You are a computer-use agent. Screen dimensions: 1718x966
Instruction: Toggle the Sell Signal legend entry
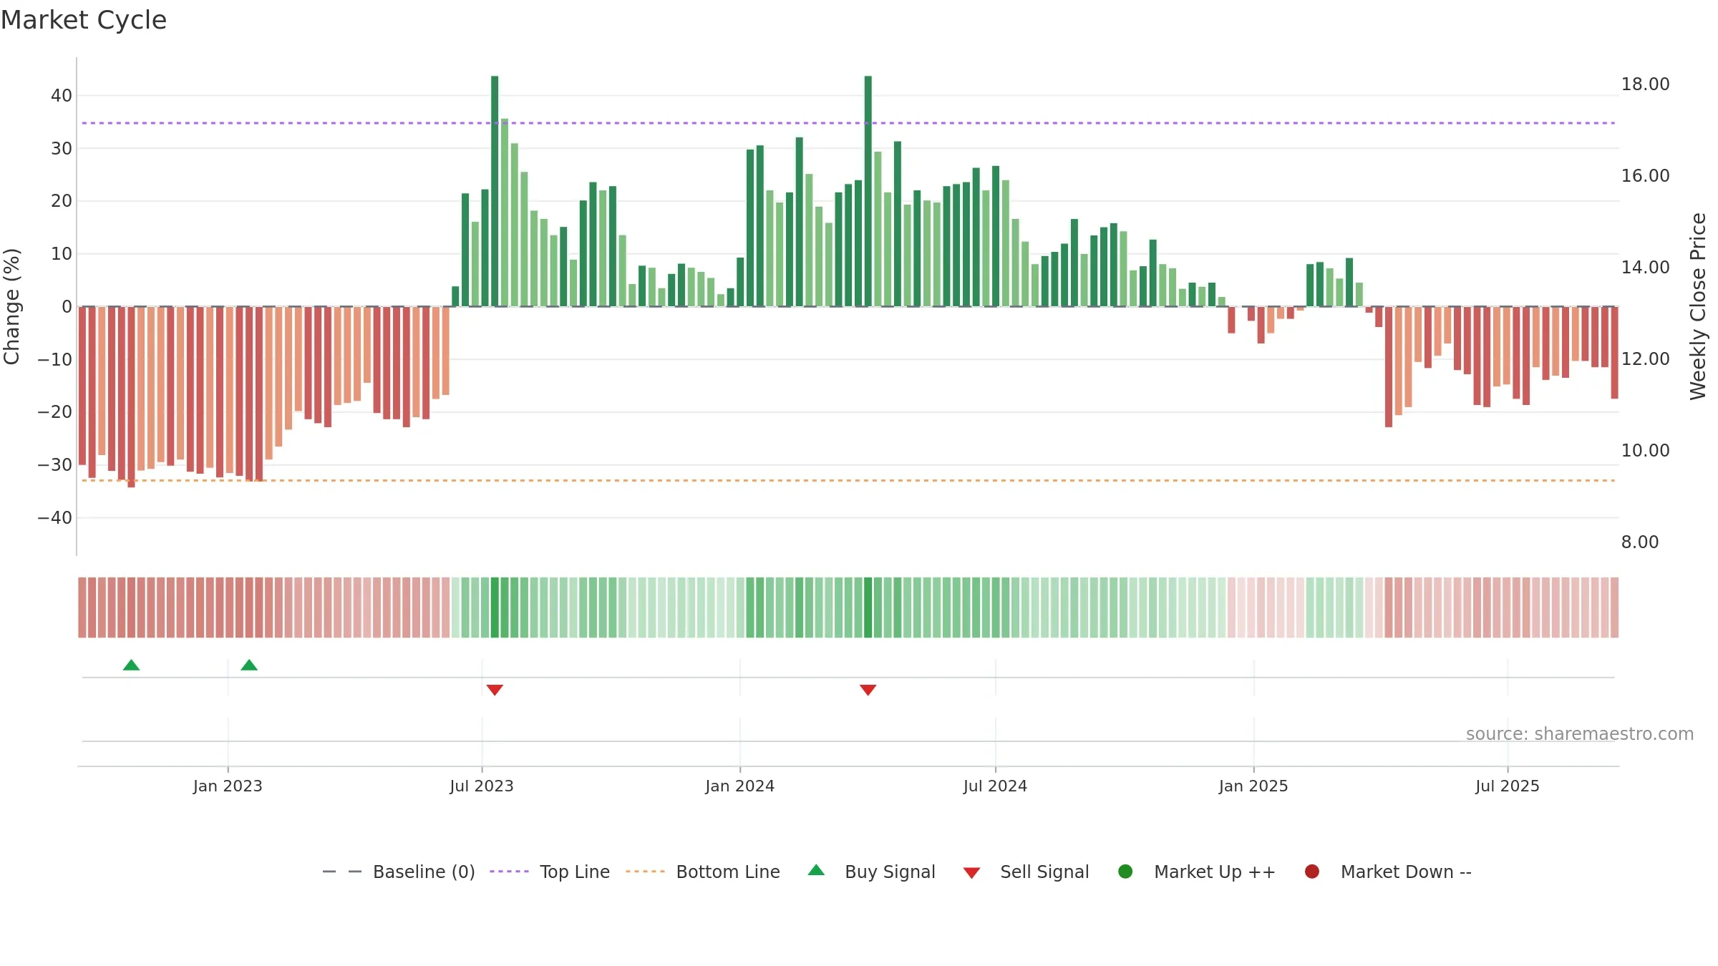[1026, 872]
